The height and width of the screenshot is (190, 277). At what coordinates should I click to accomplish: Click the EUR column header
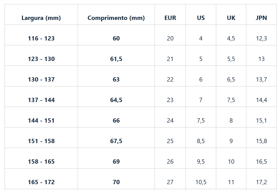click(x=170, y=18)
